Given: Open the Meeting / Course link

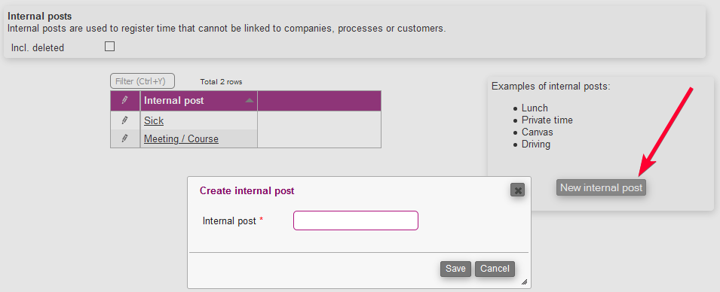Looking at the screenshot, I should tap(182, 139).
